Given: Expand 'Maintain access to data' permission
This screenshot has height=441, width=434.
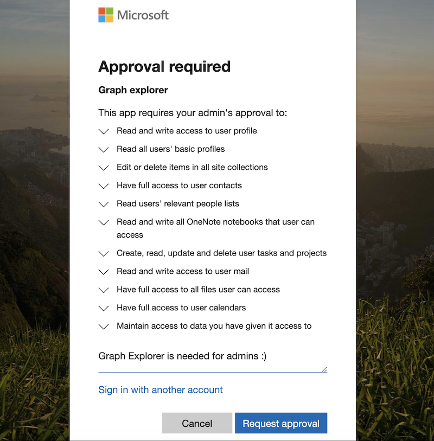Looking at the screenshot, I should (104, 327).
